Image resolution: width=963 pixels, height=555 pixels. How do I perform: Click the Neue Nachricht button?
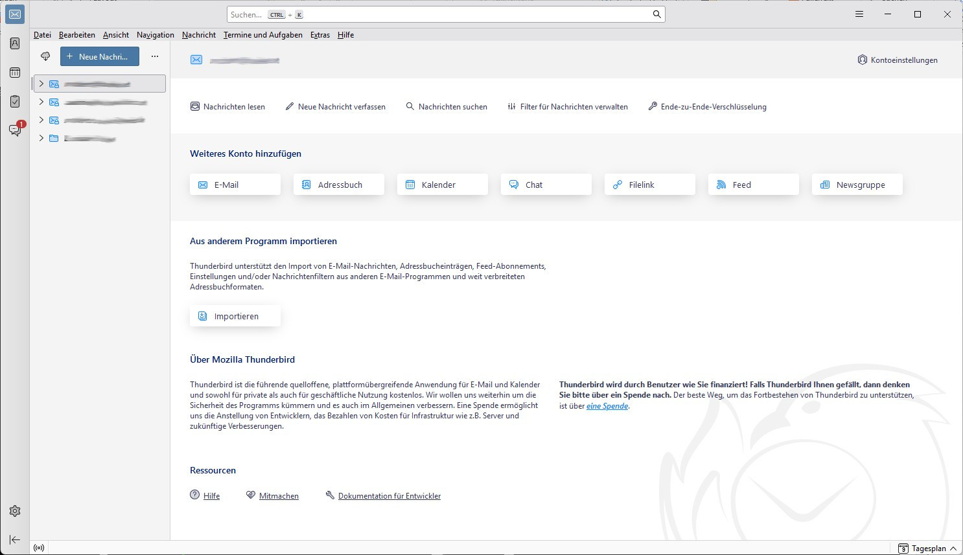[x=100, y=56]
